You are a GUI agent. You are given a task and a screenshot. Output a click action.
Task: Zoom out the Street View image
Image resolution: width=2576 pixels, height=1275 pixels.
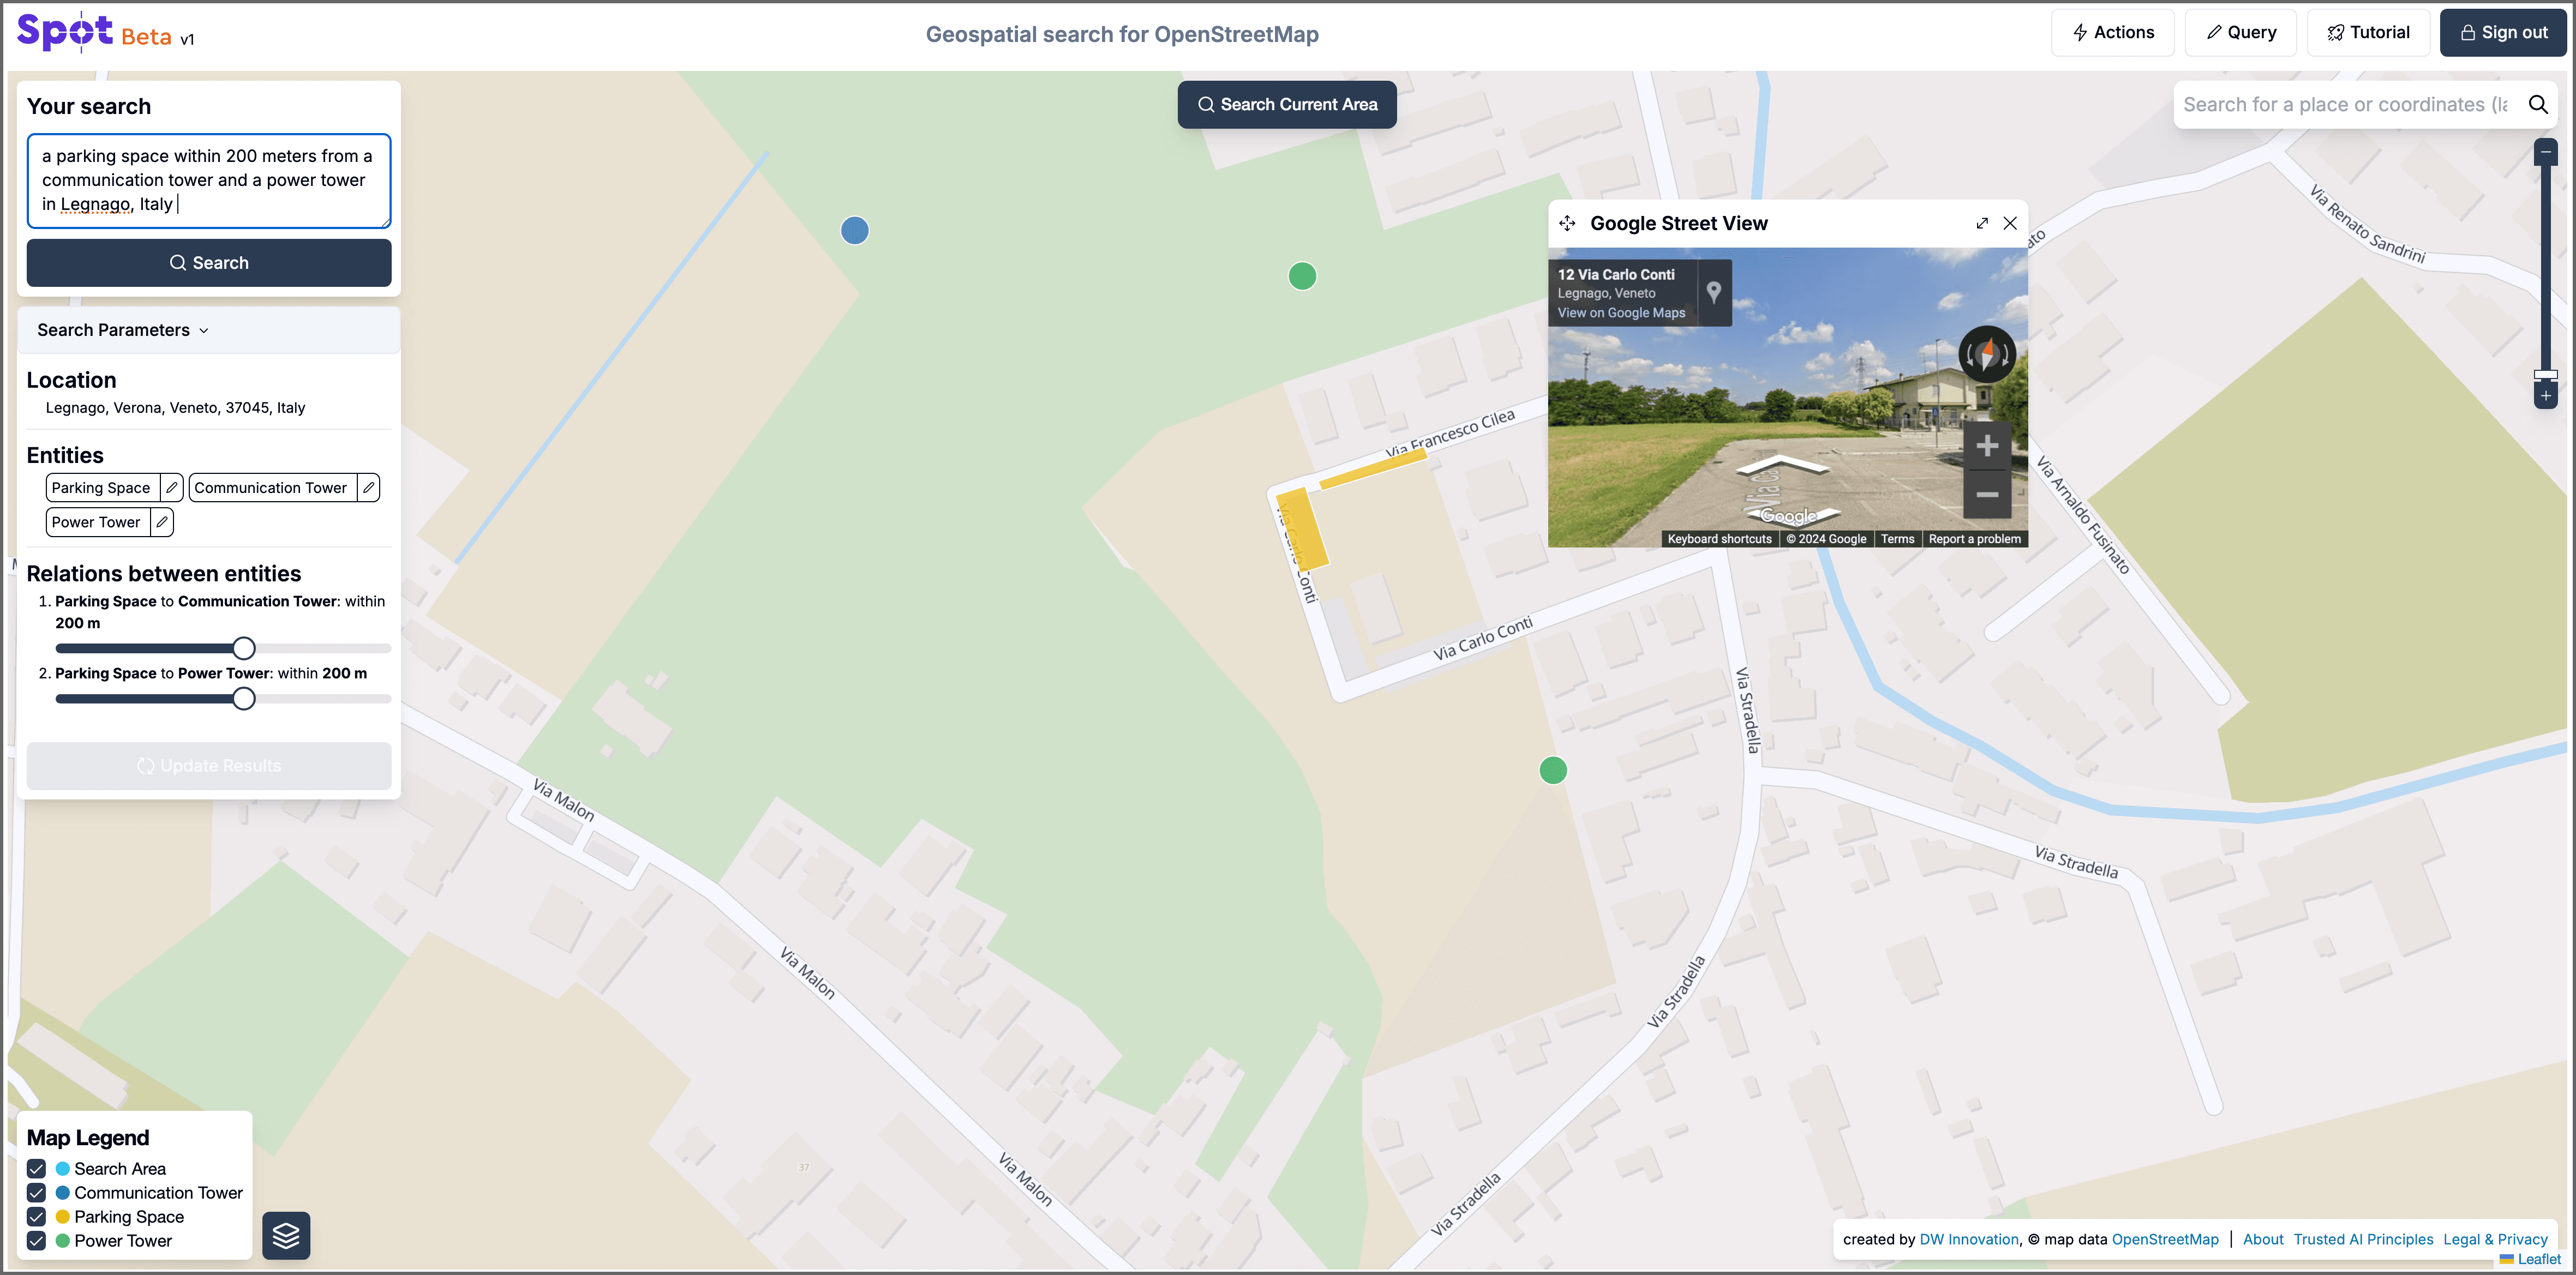(x=1987, y=494)
